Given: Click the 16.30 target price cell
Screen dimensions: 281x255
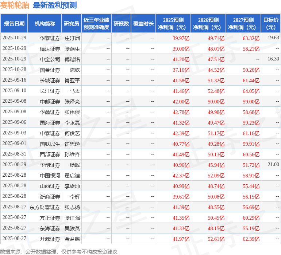Looking at the screenshot, I should click(x=273, y=59).
